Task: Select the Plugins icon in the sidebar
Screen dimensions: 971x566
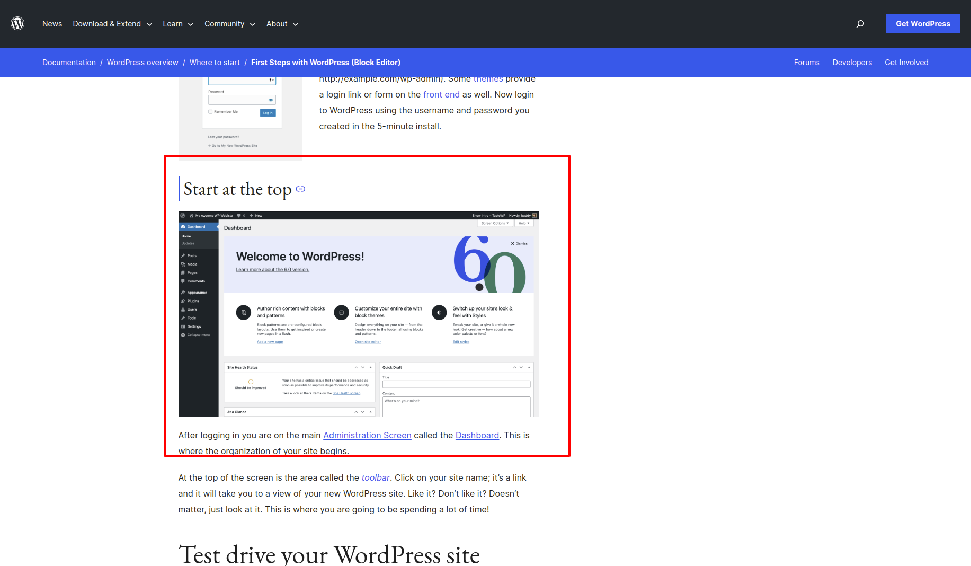Action: pos(184,300)
